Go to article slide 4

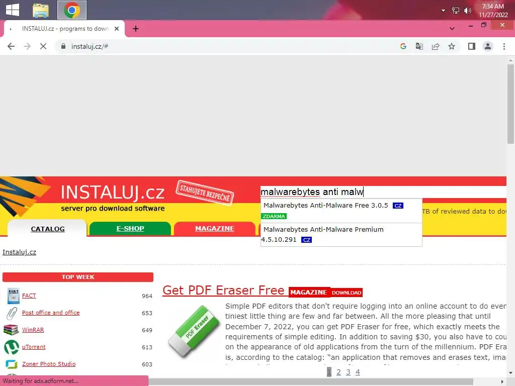tap(358, 372)
